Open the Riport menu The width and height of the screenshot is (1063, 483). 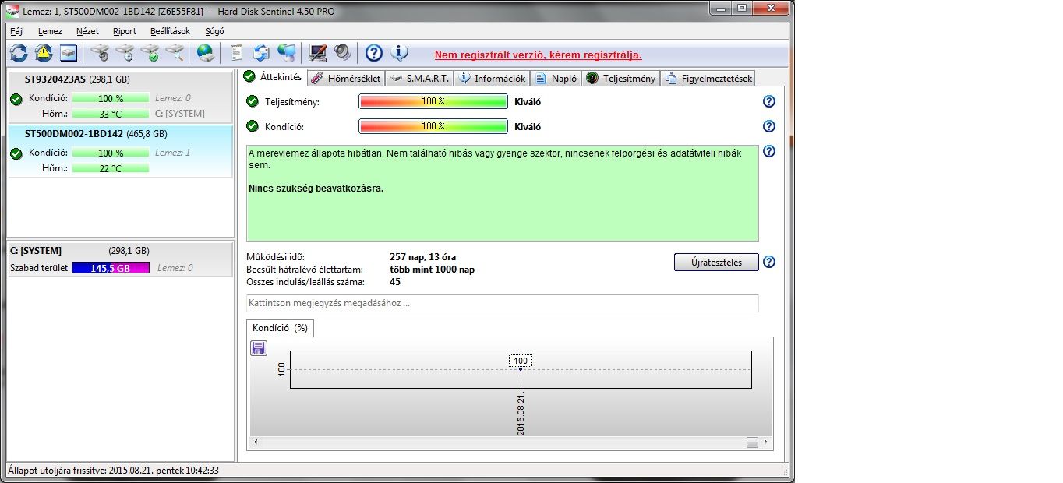click(x=125, y=31)
